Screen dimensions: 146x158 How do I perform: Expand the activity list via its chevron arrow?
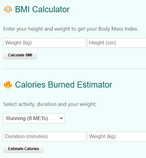[61, 118]
